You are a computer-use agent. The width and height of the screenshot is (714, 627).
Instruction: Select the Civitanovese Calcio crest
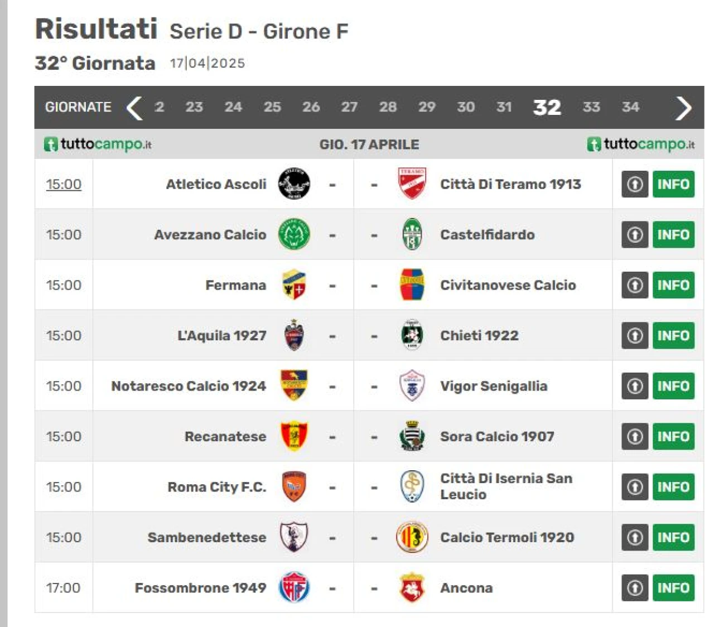(x=412, y=284)
